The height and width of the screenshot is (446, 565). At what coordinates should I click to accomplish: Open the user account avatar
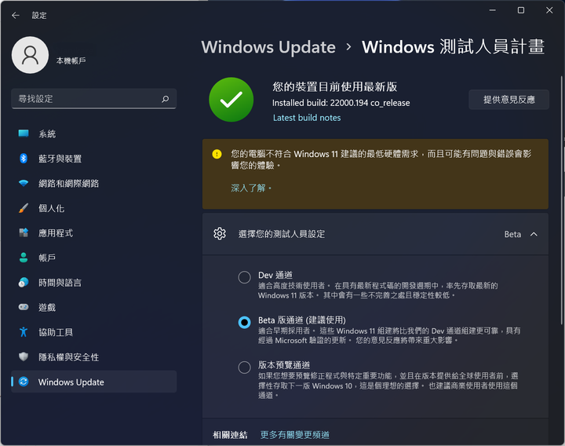point(31,55)
